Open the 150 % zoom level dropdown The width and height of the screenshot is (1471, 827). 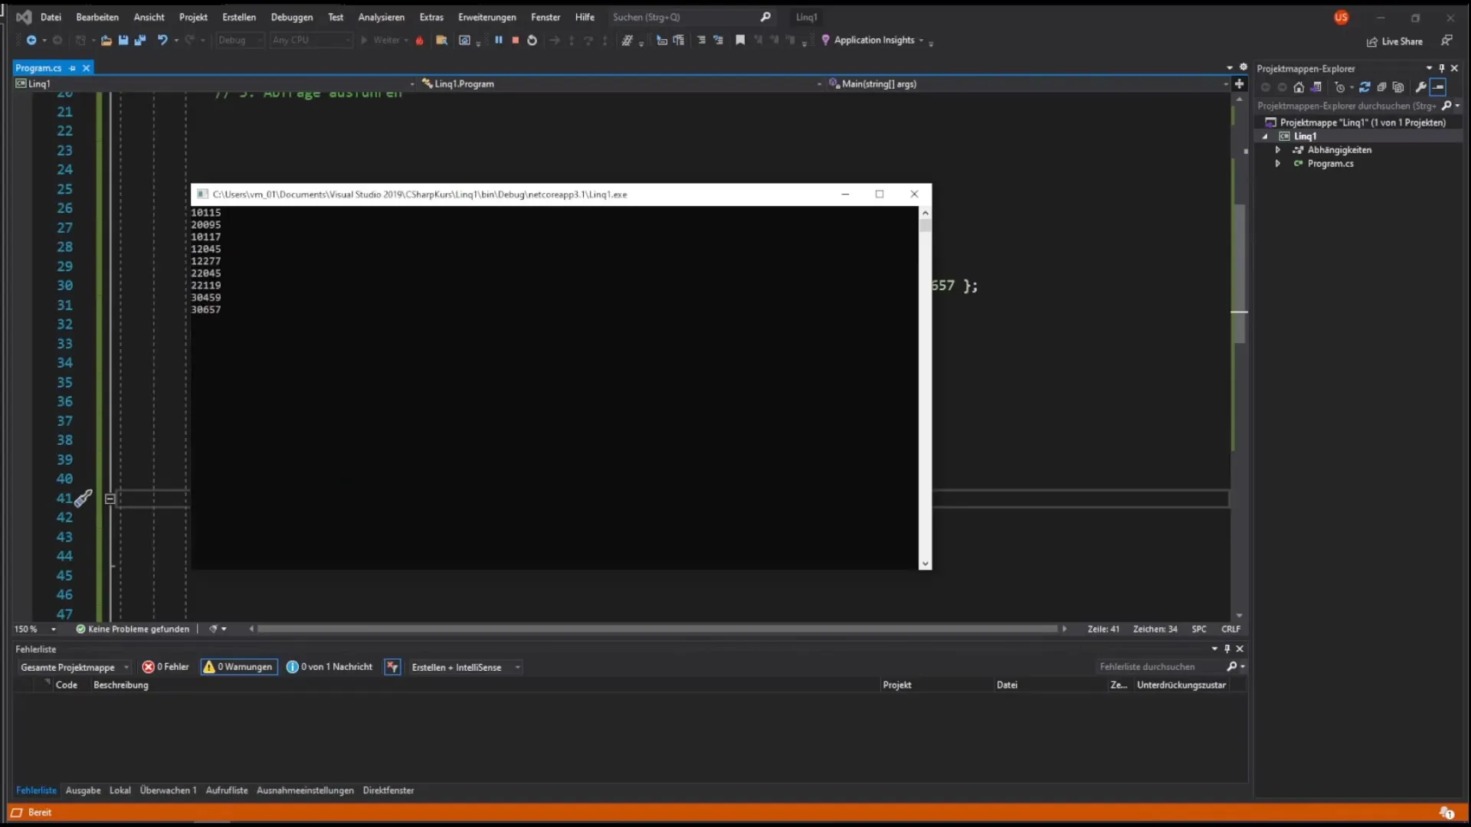click(x=35, y=629)
